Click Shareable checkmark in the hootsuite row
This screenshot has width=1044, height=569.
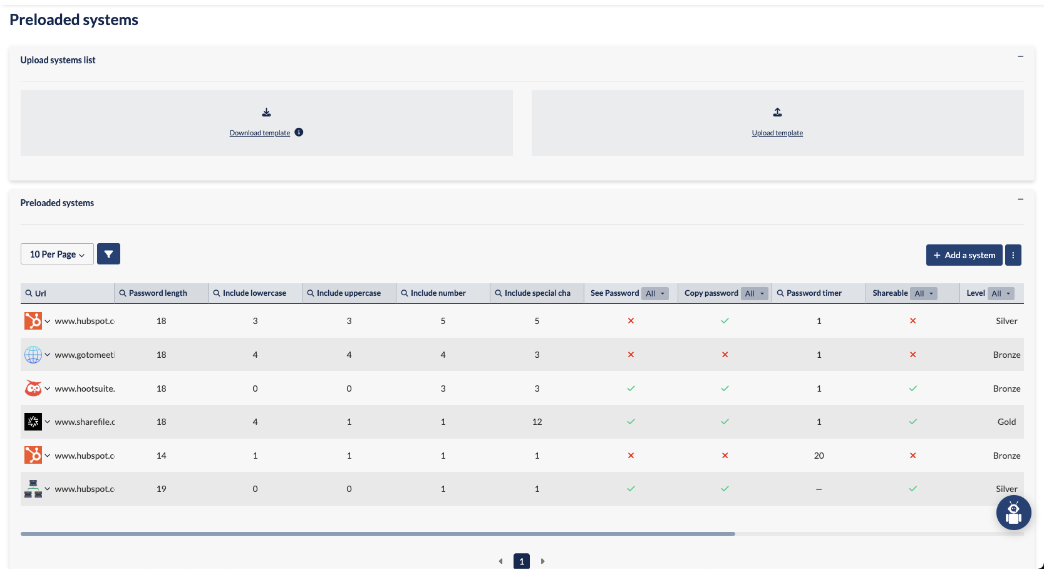coord(912,389)
